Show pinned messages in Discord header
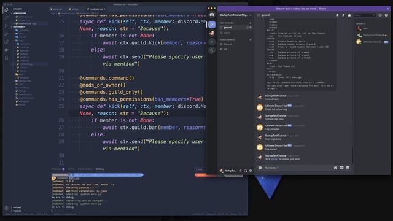Screen dimensions: 393x221 click(x=343, y=15)
